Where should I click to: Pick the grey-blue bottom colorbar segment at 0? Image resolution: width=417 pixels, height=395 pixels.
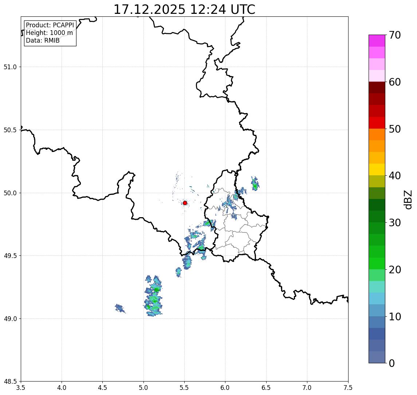coord(377,357)
